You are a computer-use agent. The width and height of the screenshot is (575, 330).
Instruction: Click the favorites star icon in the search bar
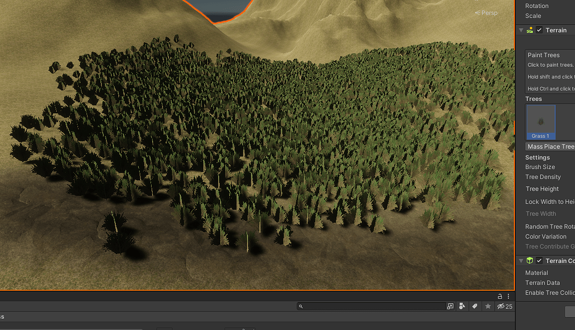tap(488, 306)
